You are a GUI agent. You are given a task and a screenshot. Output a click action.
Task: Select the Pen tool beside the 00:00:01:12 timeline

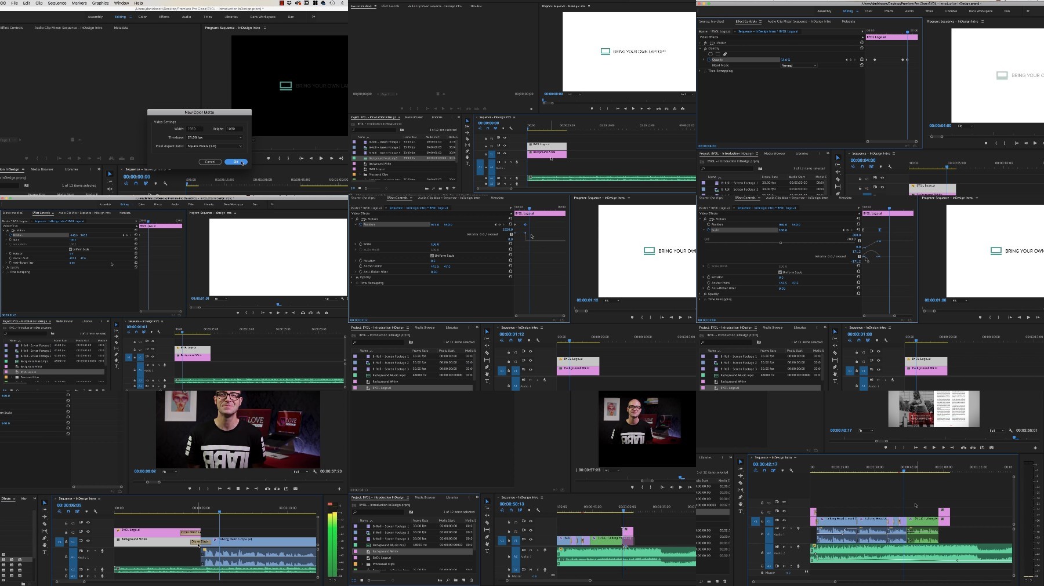pyautogui.click(x=487, y=367)
